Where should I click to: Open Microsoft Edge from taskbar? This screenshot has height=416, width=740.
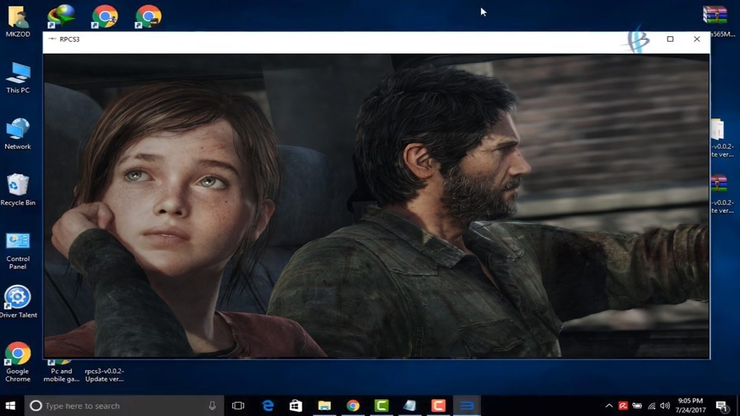click(268, 406)
